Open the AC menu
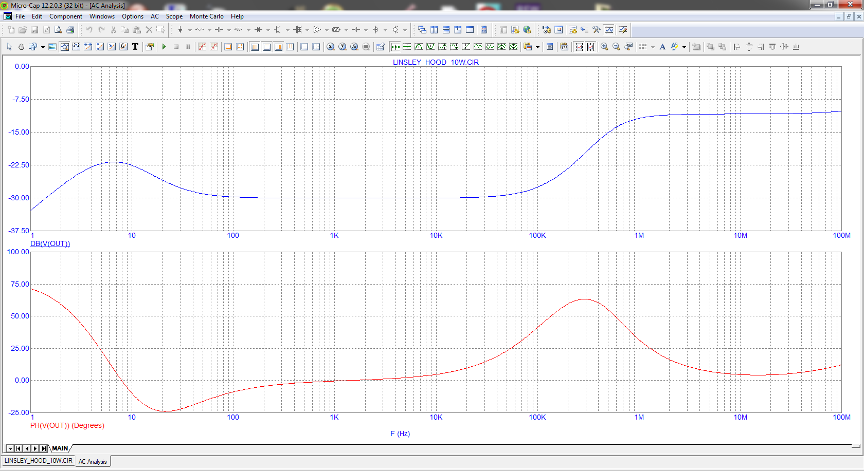Viewport: 864px width, 471px height. tap(155, 16)
